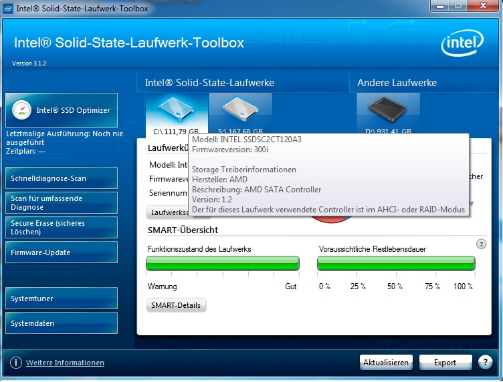Click the Gut scale label
503x382 pixels.
coord(291,286)
